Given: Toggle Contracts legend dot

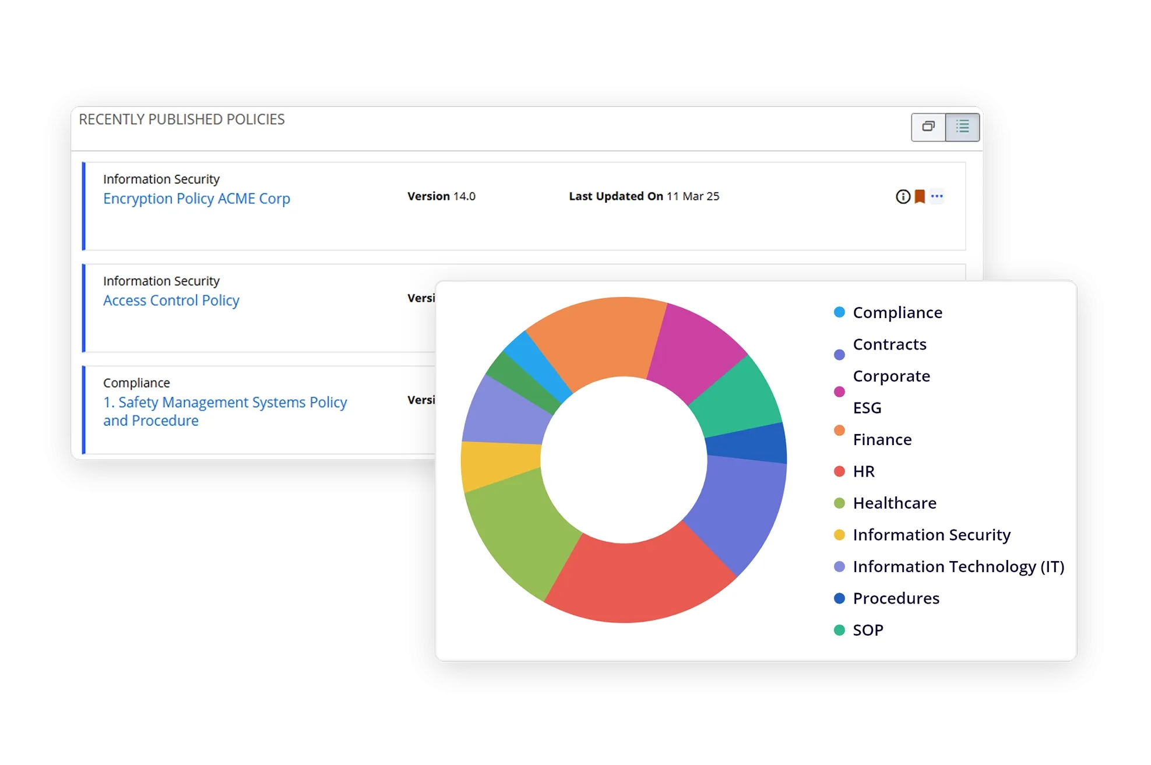Looking at the screenshot, I should click(x=839, y=355).
